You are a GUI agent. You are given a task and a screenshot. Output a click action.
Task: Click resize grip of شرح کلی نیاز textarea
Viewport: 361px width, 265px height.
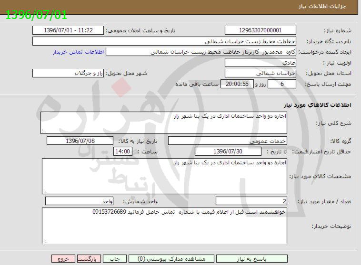coord(44,131)
